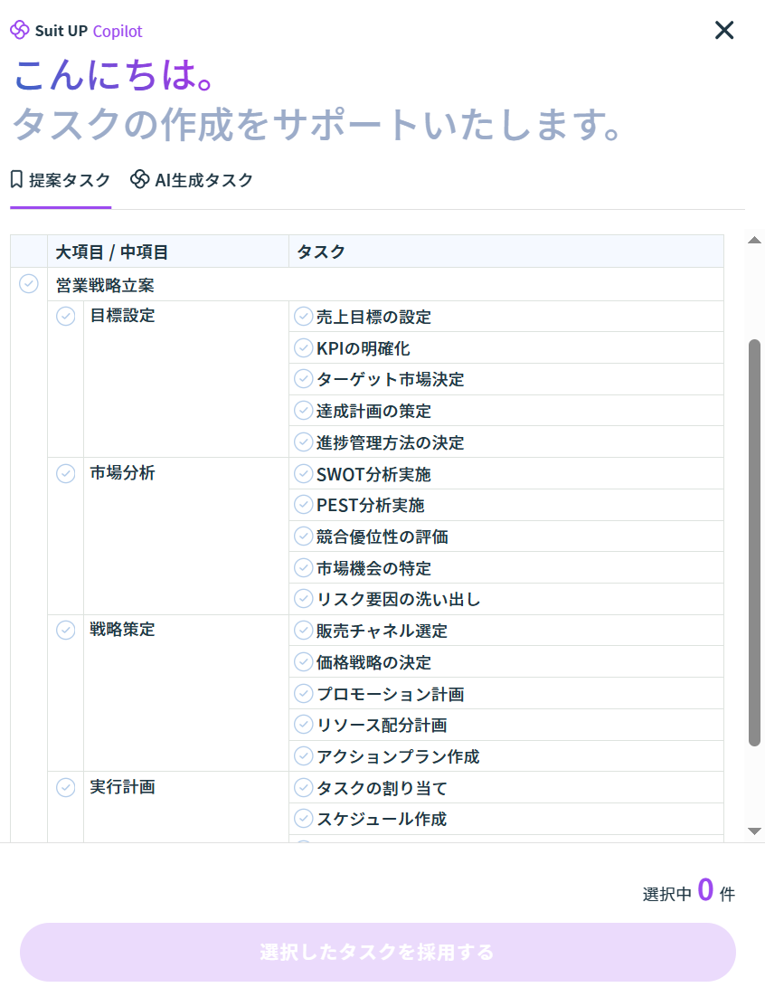
Task: Tick the SWOT分析実施 task check icon
Action: pos(304,474)
